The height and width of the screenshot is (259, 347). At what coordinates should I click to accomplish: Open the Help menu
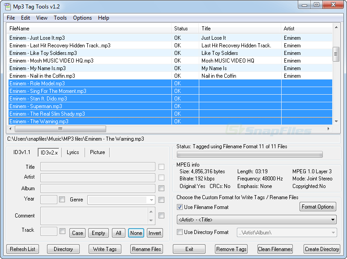[x=103, y=18]
